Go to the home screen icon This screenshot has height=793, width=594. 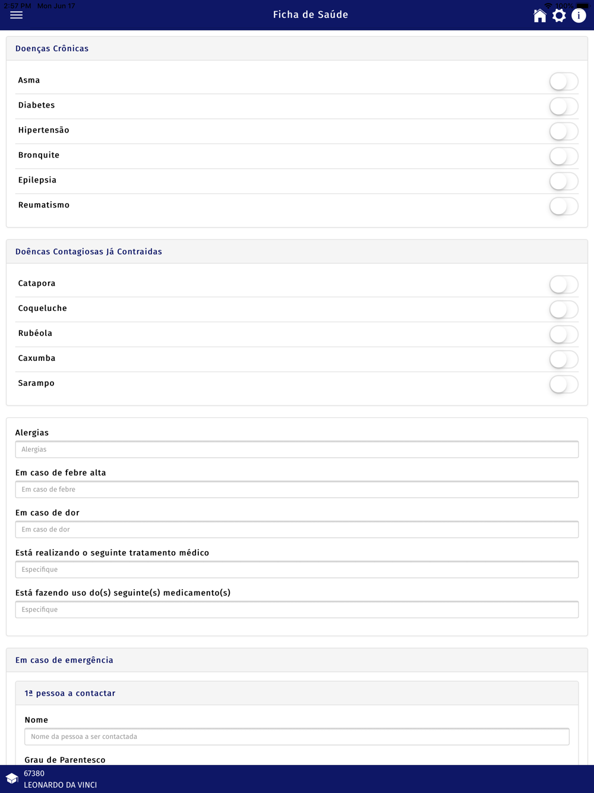point(539,15)
